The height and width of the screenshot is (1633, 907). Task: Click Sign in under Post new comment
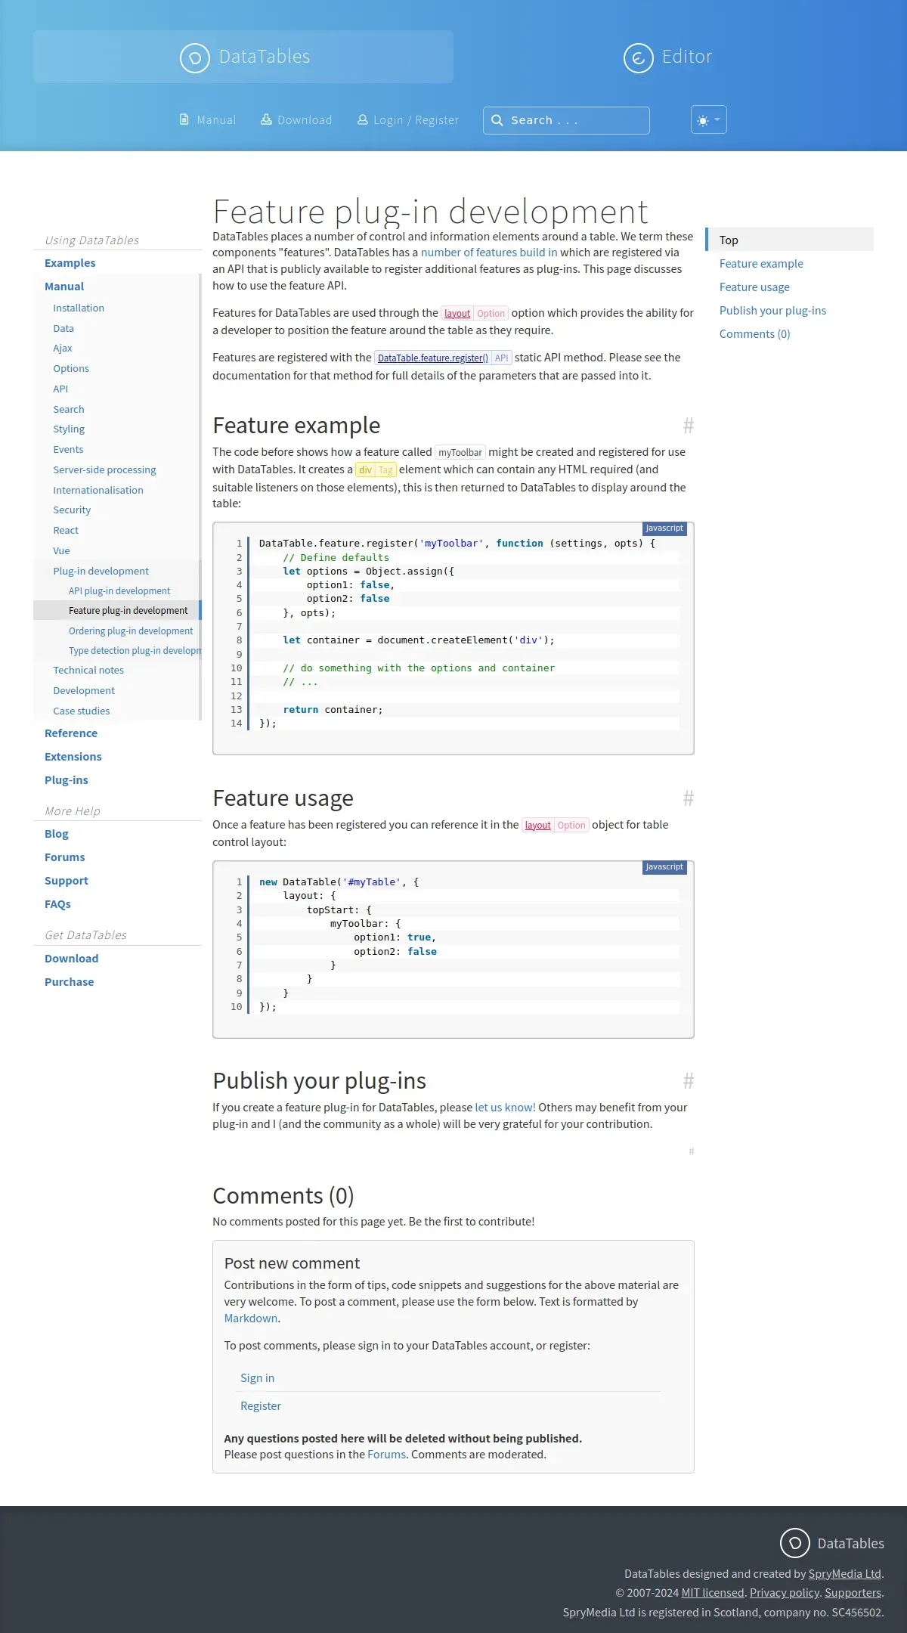[257, 1378]
